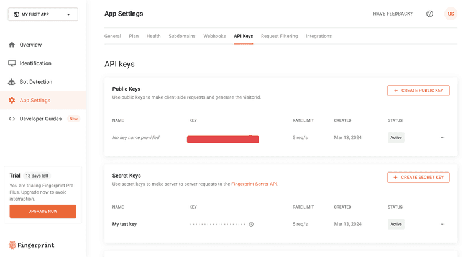The image size is (476, 257).
Task: Click the Identification monitor icon
Action: pyautogui.click(x=12, y=63)
